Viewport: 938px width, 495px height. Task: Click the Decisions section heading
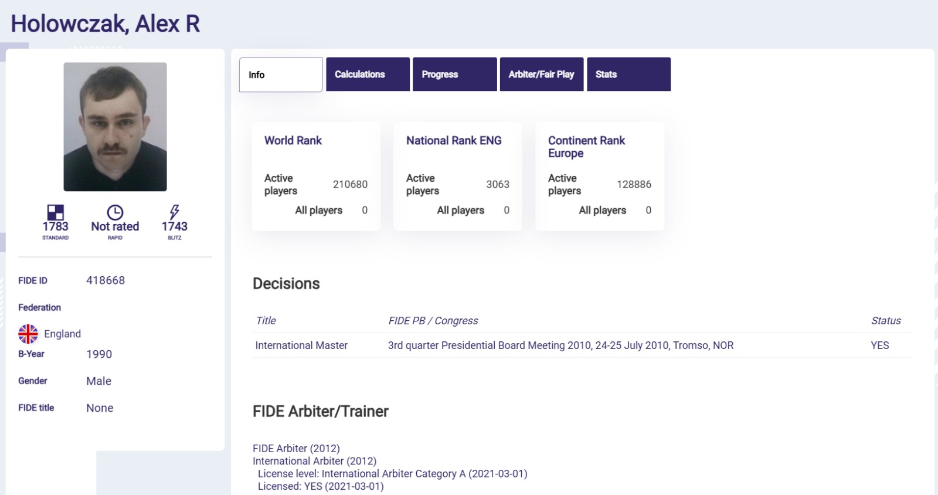(x=286, y=284)
